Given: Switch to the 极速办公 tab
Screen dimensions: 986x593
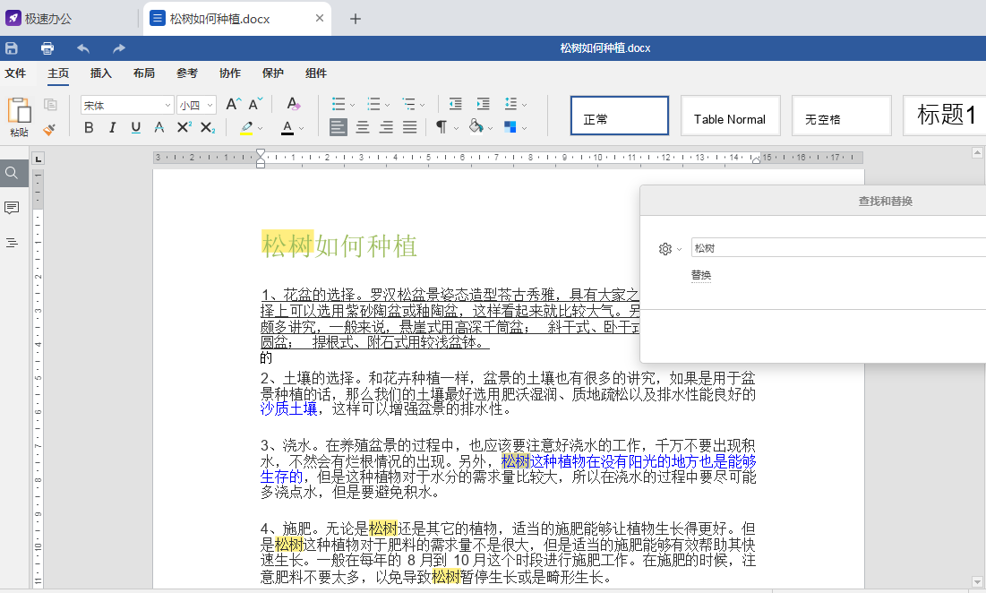Looking at the screenshot, I should click(39, 19).
